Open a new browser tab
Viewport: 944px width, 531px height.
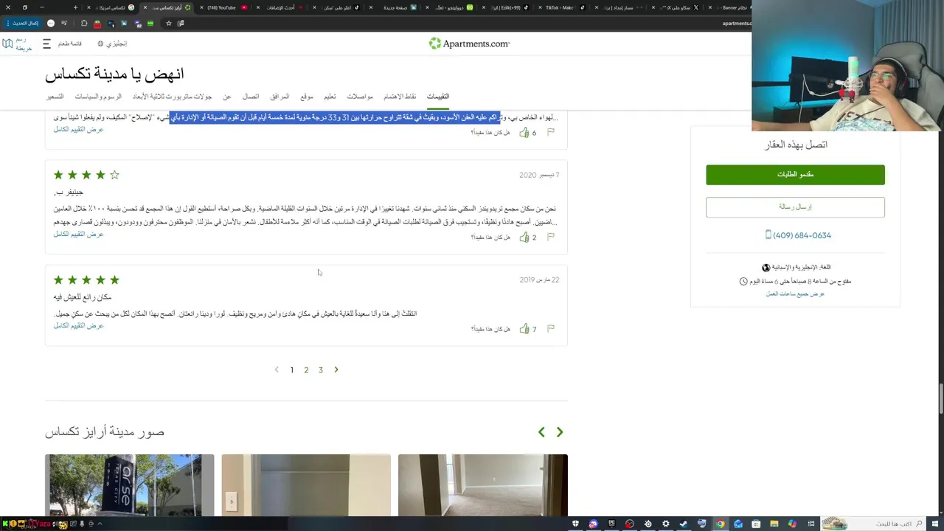pyautogui.click(x=75, y=7)
